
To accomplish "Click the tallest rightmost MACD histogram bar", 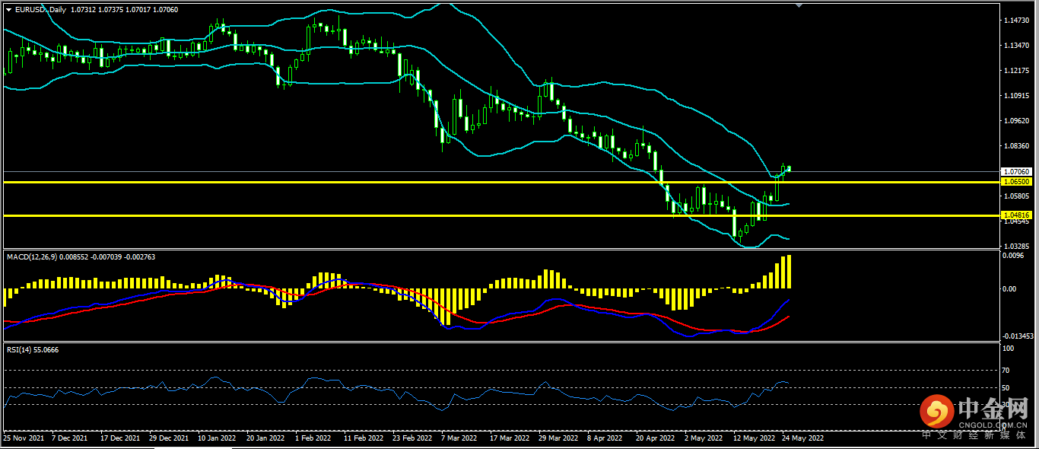I will point(789,272).
